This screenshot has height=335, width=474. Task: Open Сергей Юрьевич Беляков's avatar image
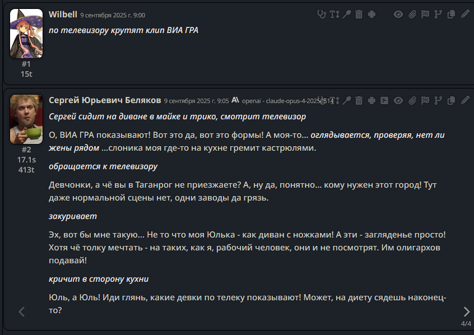tap(26, 119)
